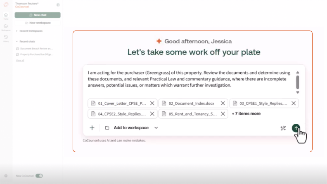Remove 02_Document_Index.docx attachment
Viewport: 327px width, 184px height.
(223, 104)
